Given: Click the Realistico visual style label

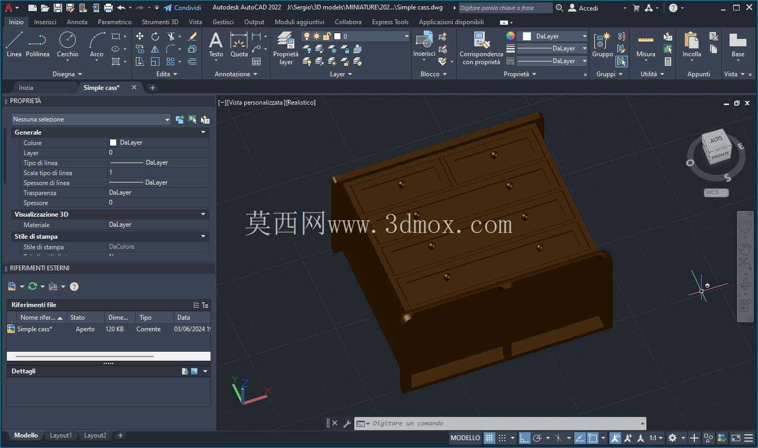Looking at the screenshot, I should tap(301, 103).
